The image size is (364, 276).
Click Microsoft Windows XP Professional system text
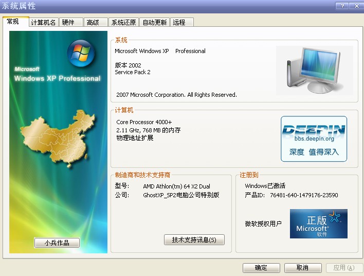point(160,51)
